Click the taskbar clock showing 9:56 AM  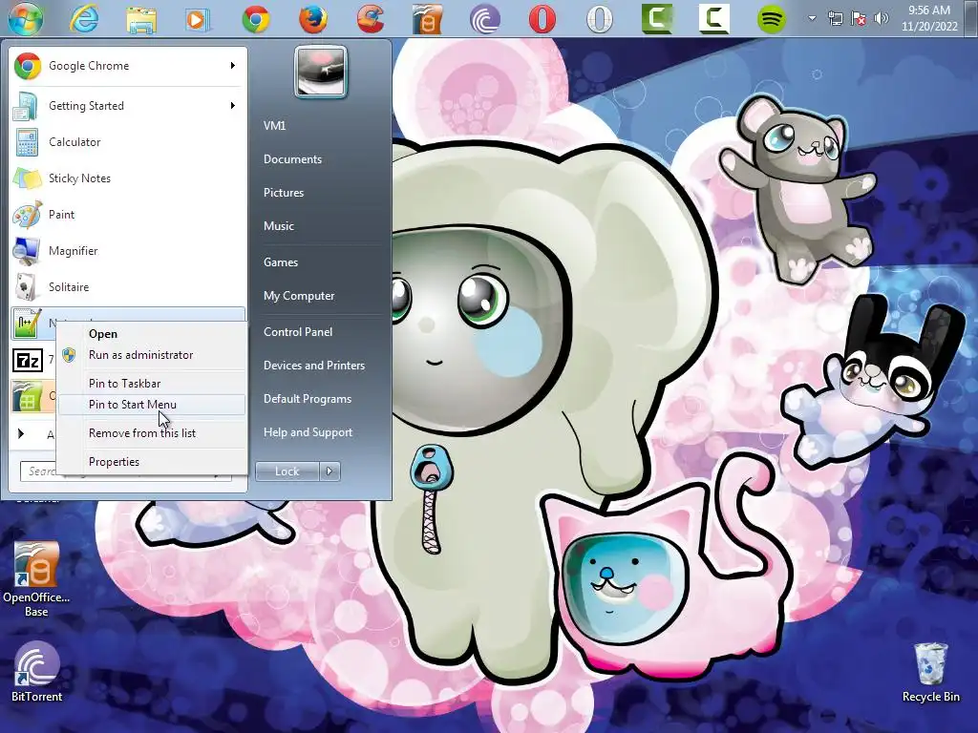[928, 18]
